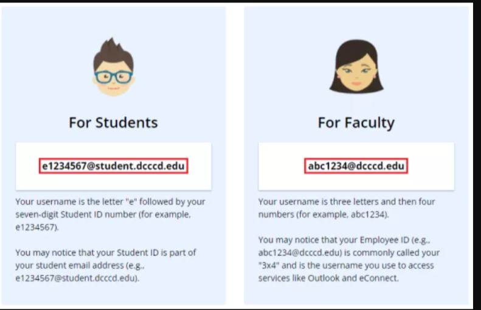Viewport: 481px width, 310px height.
Task: Click the "3x4" term in faculty text
Action: [269, 265]
